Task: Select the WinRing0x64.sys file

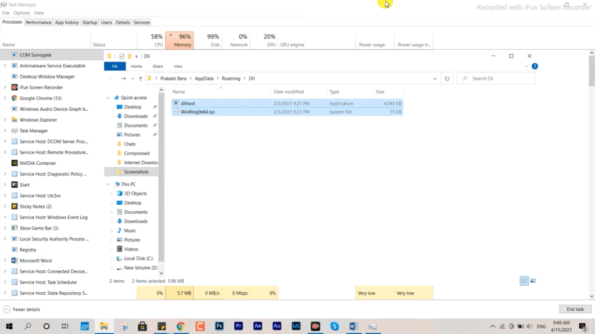Action: tap(287, 112)
